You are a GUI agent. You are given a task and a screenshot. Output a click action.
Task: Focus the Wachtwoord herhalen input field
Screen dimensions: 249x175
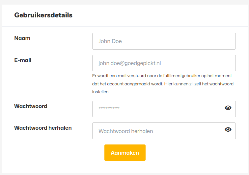pos(158,131)
